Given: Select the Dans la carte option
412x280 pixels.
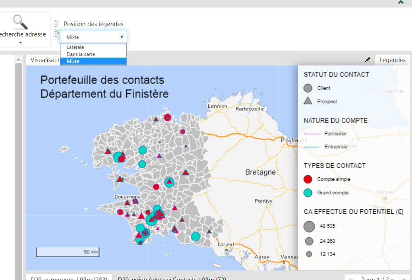Looking at the screenshot, I should (93, 54).
